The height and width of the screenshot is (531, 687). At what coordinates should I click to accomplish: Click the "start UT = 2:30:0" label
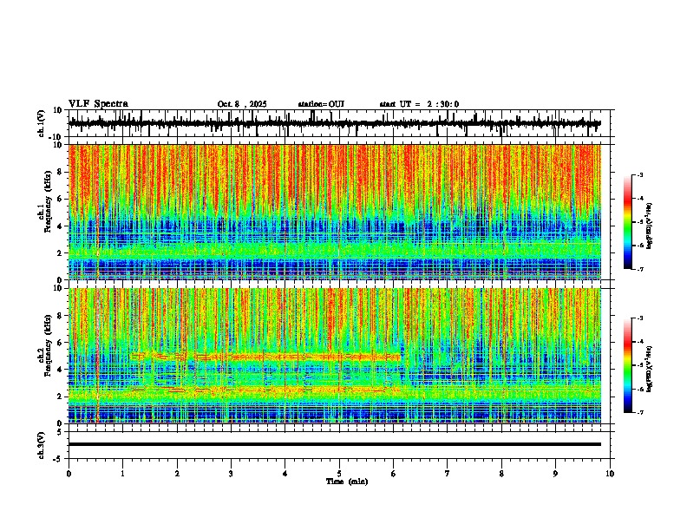(x=419, y=104)
